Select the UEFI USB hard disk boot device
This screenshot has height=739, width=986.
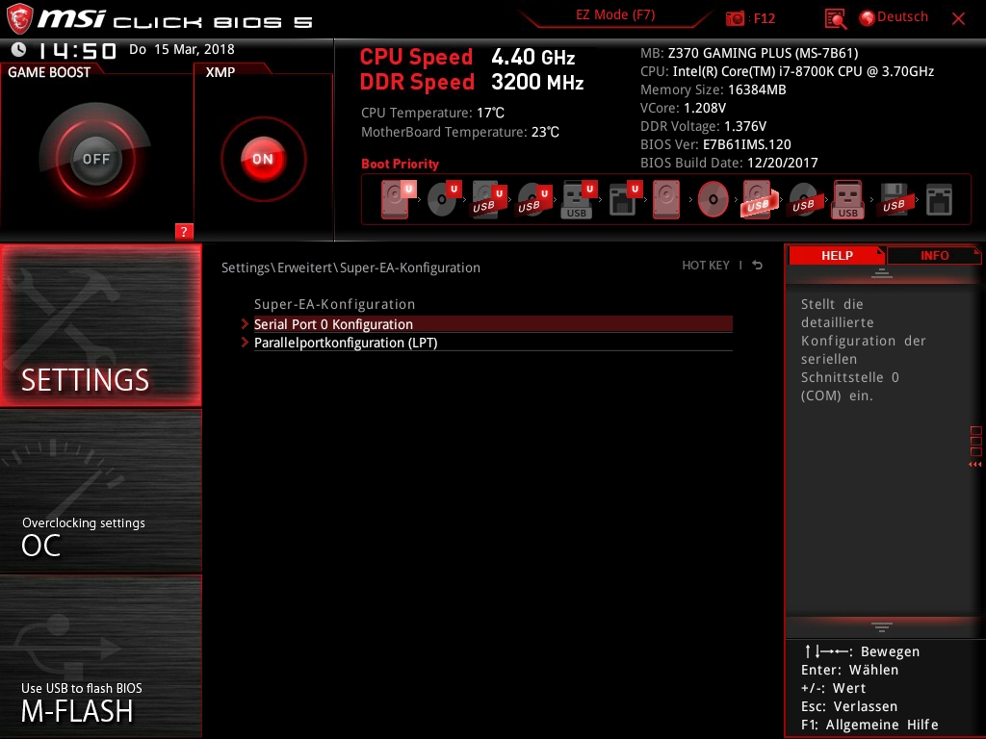(488, 199)
